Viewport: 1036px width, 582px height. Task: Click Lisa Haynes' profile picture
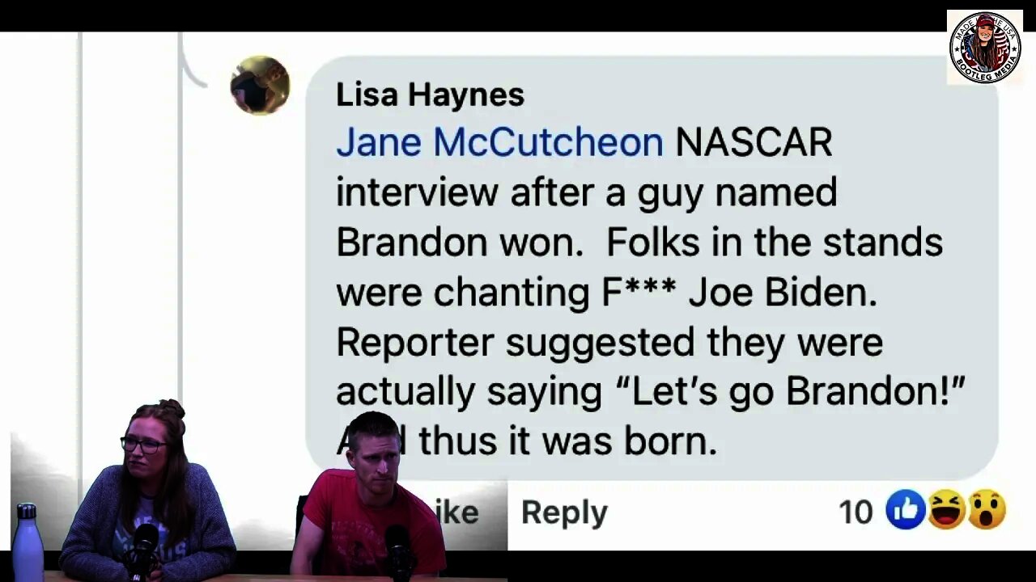coord(260,86)
